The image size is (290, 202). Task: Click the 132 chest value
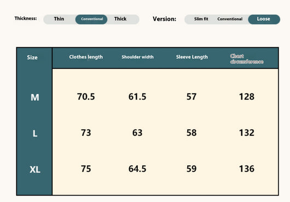click(x=247, y=132)
